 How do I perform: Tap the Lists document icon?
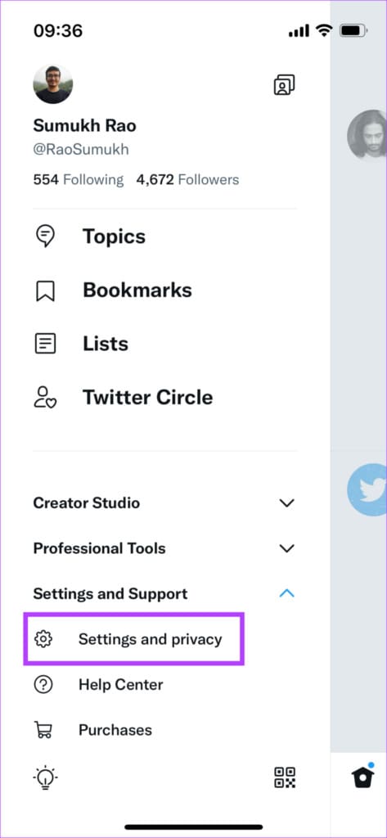click(x=45, y=344)
